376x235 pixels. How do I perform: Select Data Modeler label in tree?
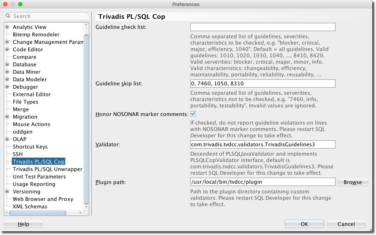[x=30, y=79]
